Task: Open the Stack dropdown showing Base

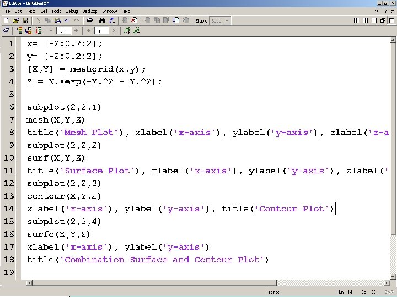Action: click(x=220, y=21)
